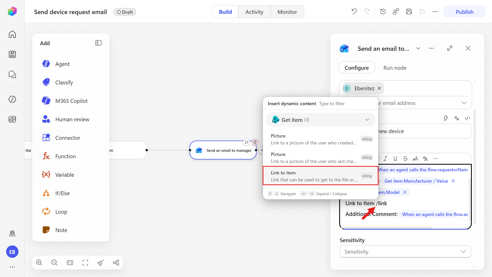Viewport: 492px width, 277px height.
Task: Click the lightning dynamic content icon
Action: click(446, 118)
